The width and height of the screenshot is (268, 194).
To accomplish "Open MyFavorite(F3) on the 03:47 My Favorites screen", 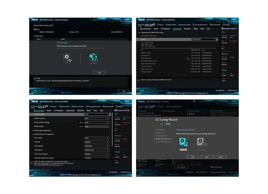I will [64, 107].
